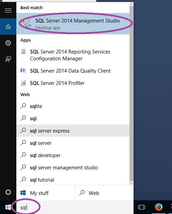172x214 pixels.
Task: Launch SQL Server 2014 Reporting Services Configuration Manager
Action: [73, 55]
